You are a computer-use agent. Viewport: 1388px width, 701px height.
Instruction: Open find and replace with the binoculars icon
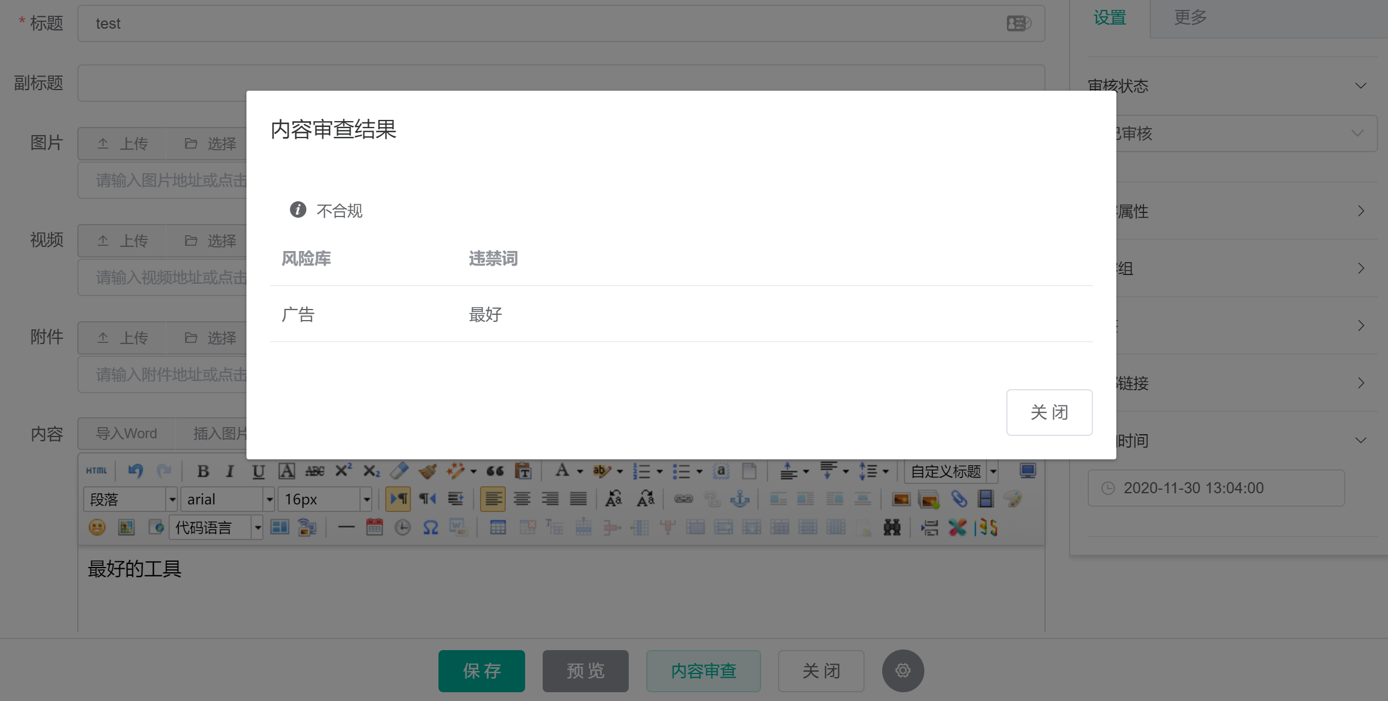(x=892, y=528)
